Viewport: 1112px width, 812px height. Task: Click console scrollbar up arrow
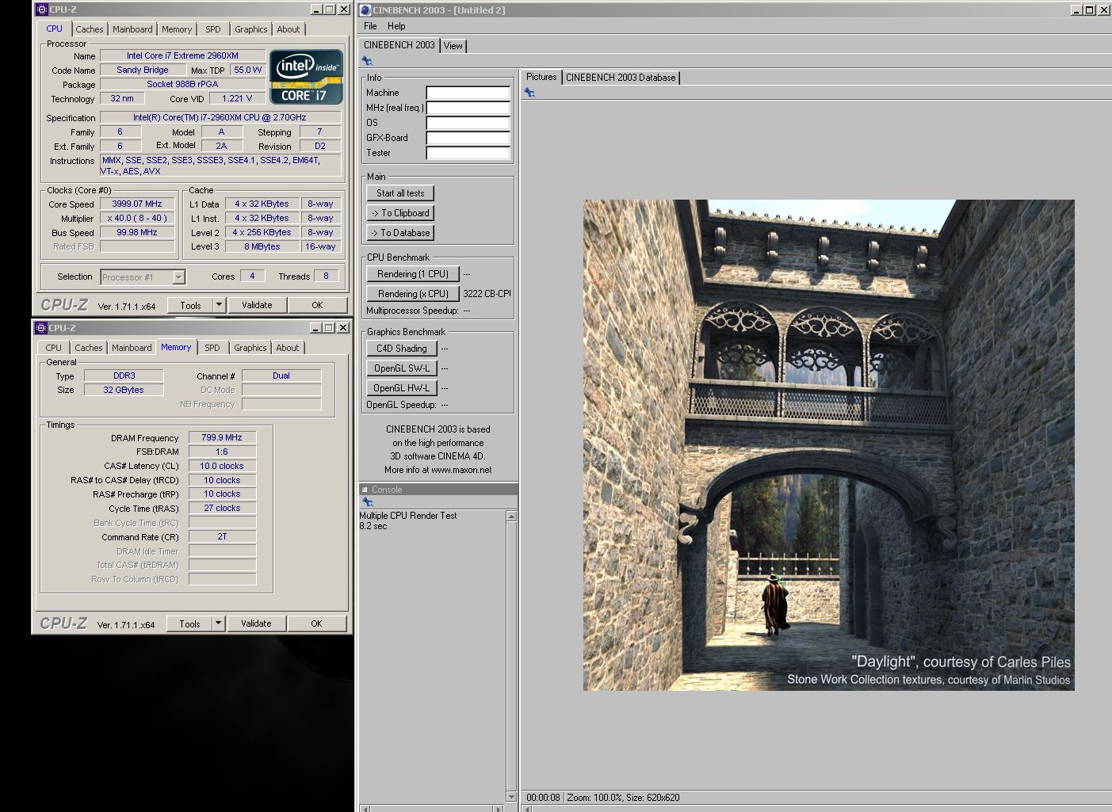(x=511, y=517)
